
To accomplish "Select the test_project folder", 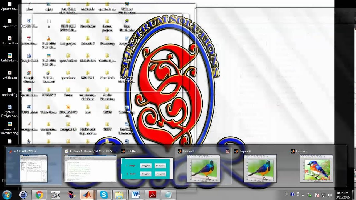I will pos(68,40).
